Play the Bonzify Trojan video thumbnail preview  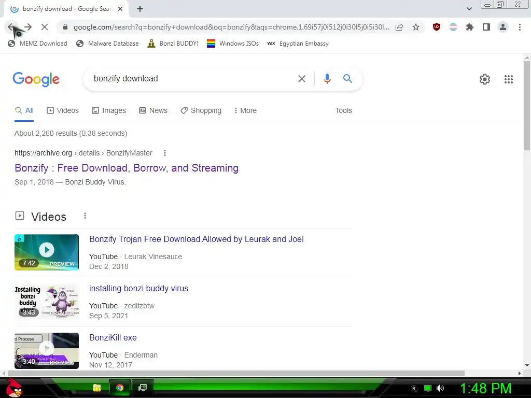(x=47, y=252)
